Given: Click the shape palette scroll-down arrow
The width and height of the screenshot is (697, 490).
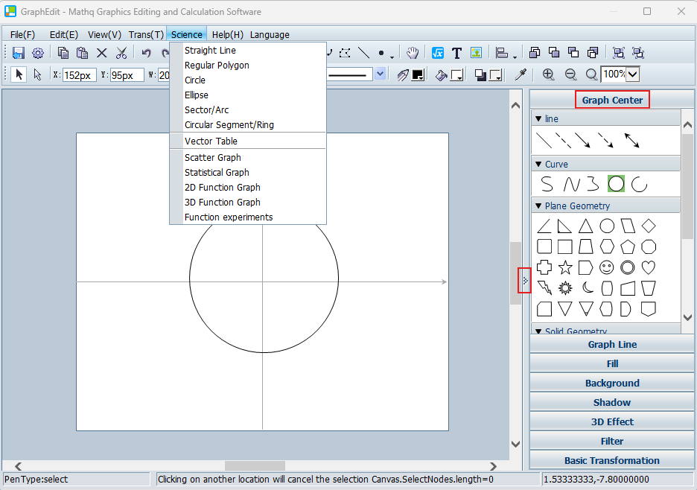Looking at the screenshot, I should pyautogui.click(x=687, y=317).
